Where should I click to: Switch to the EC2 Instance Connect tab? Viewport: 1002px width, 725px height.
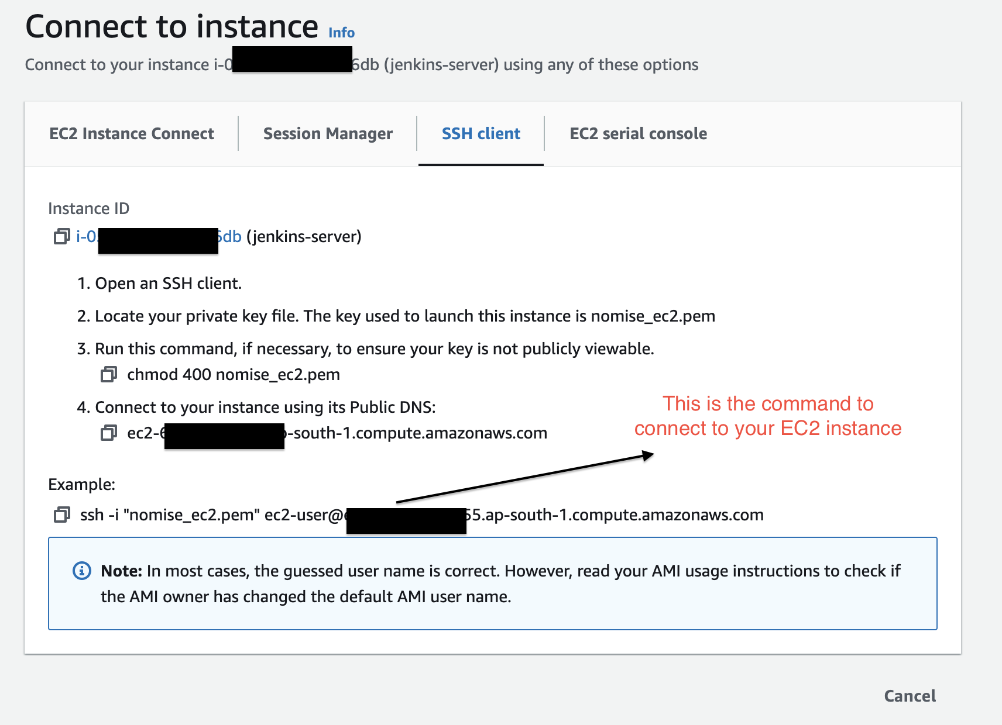132,133
